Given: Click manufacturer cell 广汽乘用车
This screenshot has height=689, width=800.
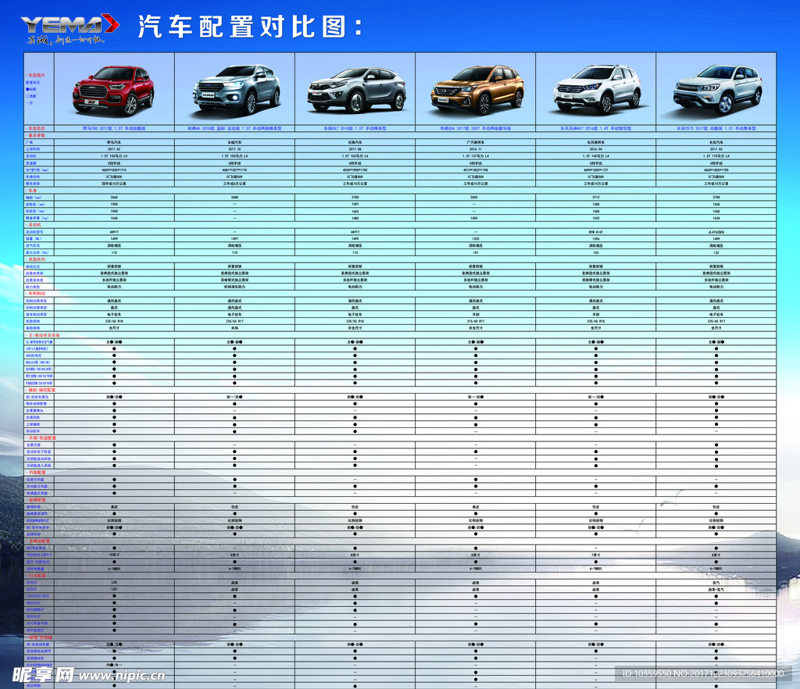Looking at the screenshot, I should point(476,142).
